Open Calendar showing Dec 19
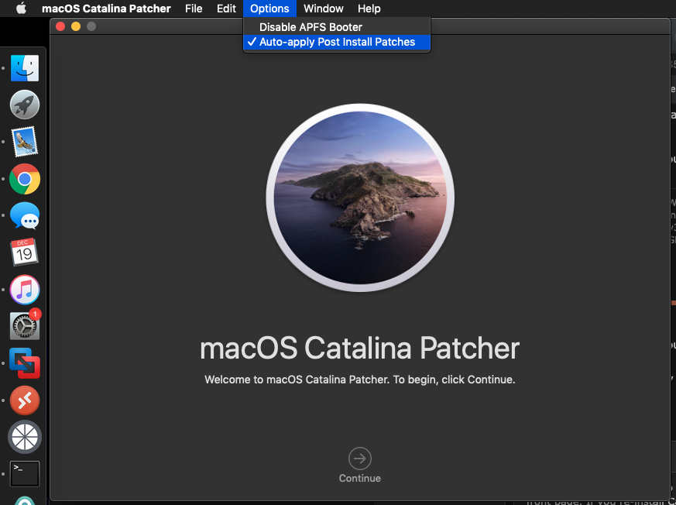Screen dimensions: 676x505 tap(24, 252)
